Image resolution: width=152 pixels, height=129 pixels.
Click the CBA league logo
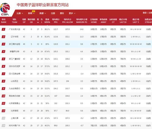[x=5, y=9]
